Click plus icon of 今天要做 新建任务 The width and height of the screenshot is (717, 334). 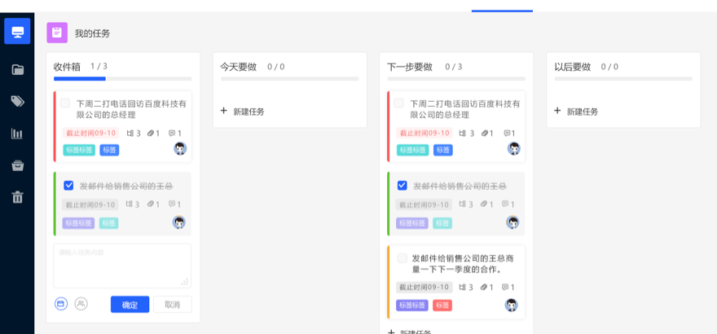point(223,111)
